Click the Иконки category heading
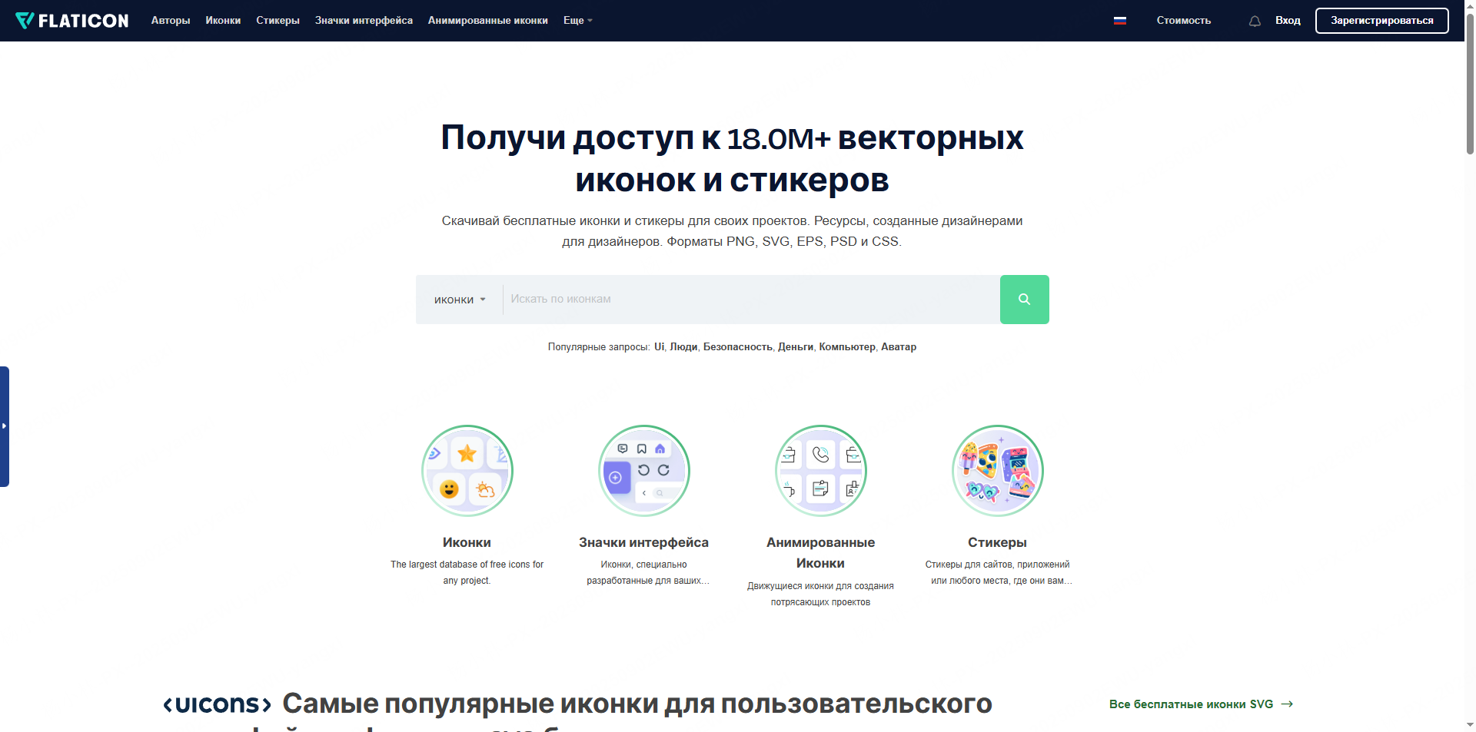Image resolution: width=1476 pixels, height=732 pixels. click(467, 542)
